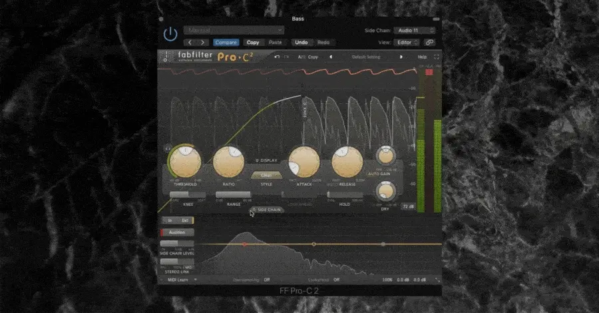This screenshot has height=313, width=599.
Task: Click the 72 dB range readout
Action: tap(409, 206)
